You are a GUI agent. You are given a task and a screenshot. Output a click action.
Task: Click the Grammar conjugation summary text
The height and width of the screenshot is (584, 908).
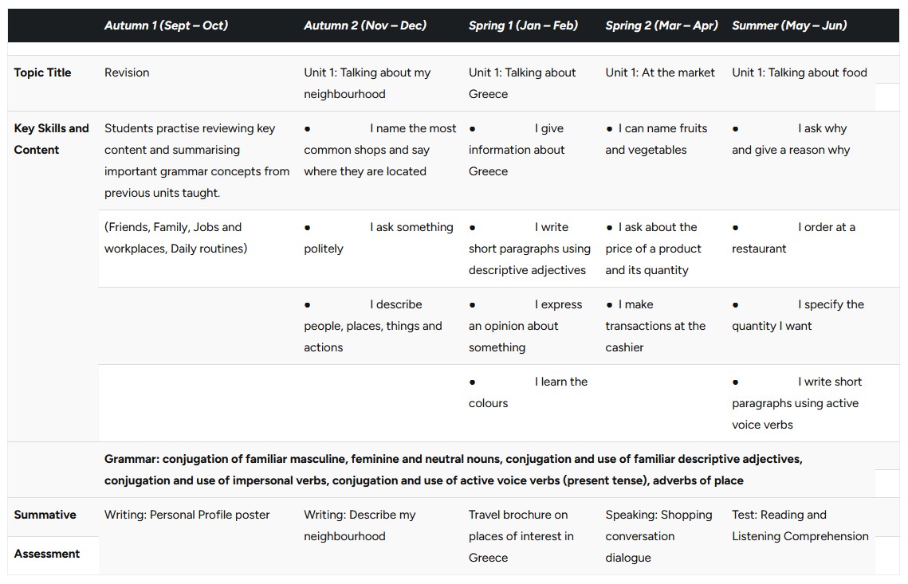tap(454, 469)
